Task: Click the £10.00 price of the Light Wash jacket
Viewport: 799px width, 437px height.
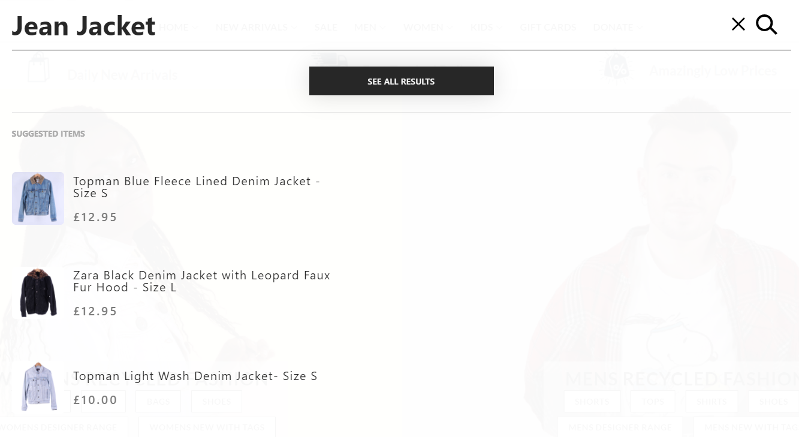Action: pos(95,400)
